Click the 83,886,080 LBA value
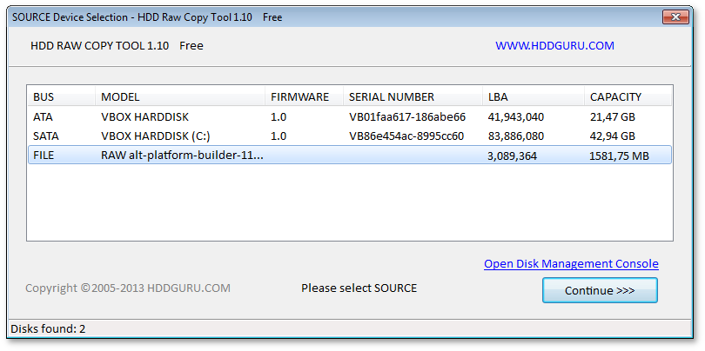This screenshot has width=705, height=351. click(x=516, y=136)
